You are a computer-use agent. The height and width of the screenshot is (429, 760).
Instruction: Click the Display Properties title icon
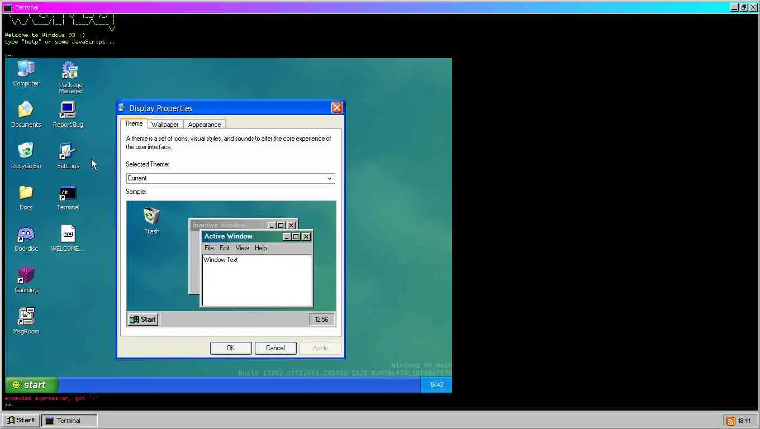(122, 107)
